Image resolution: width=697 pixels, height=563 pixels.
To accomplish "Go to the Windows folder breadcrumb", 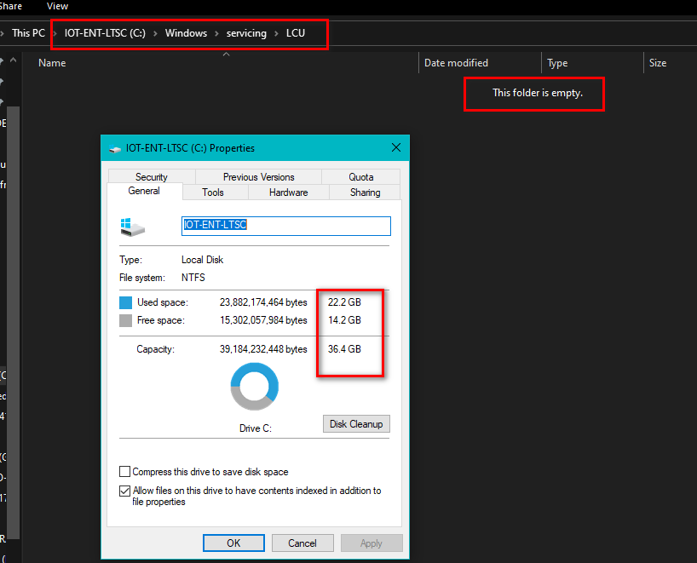I will click(x=186, y=33).
